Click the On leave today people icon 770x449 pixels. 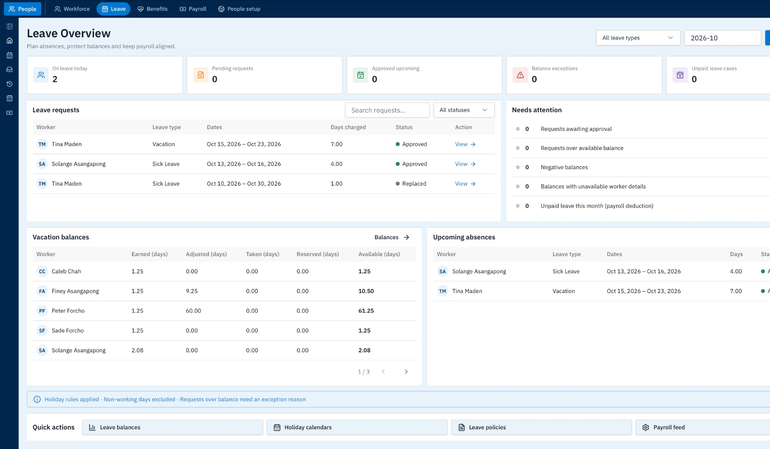41,75
